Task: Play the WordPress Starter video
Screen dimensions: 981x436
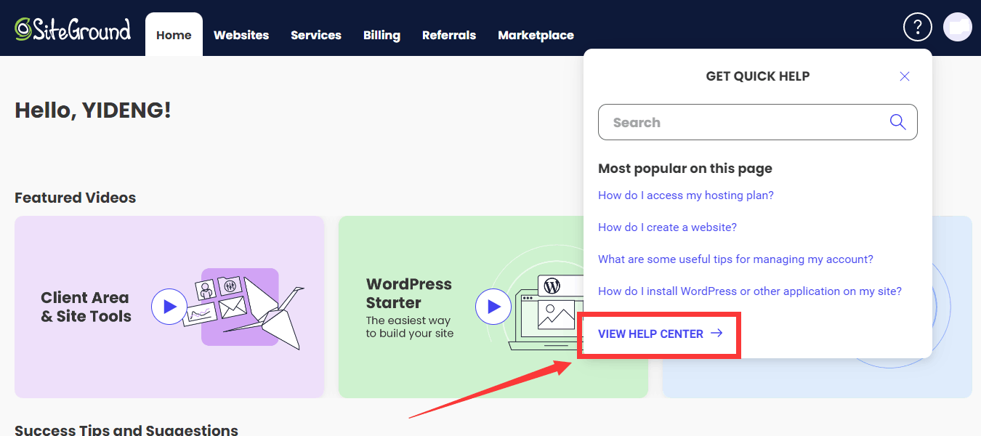Action: (493, 307)
